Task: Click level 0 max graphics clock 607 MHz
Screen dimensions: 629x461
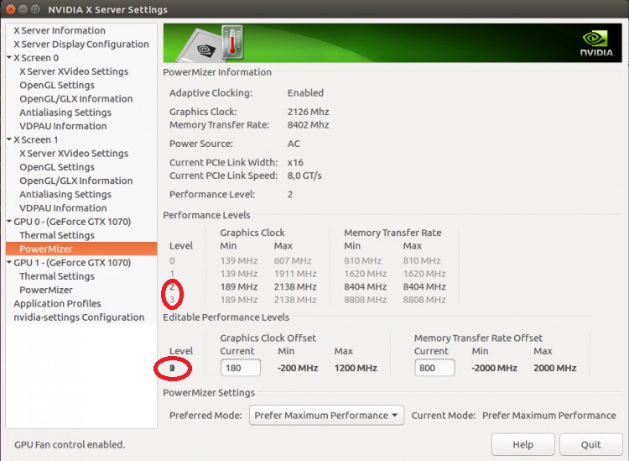Action: pos(293,260)
